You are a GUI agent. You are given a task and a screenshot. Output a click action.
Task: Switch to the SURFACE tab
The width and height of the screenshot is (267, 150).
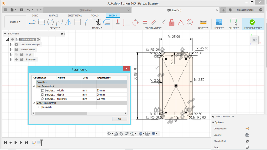[53, 15]
